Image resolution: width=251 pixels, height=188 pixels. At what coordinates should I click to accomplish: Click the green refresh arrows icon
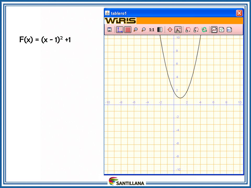204,30
